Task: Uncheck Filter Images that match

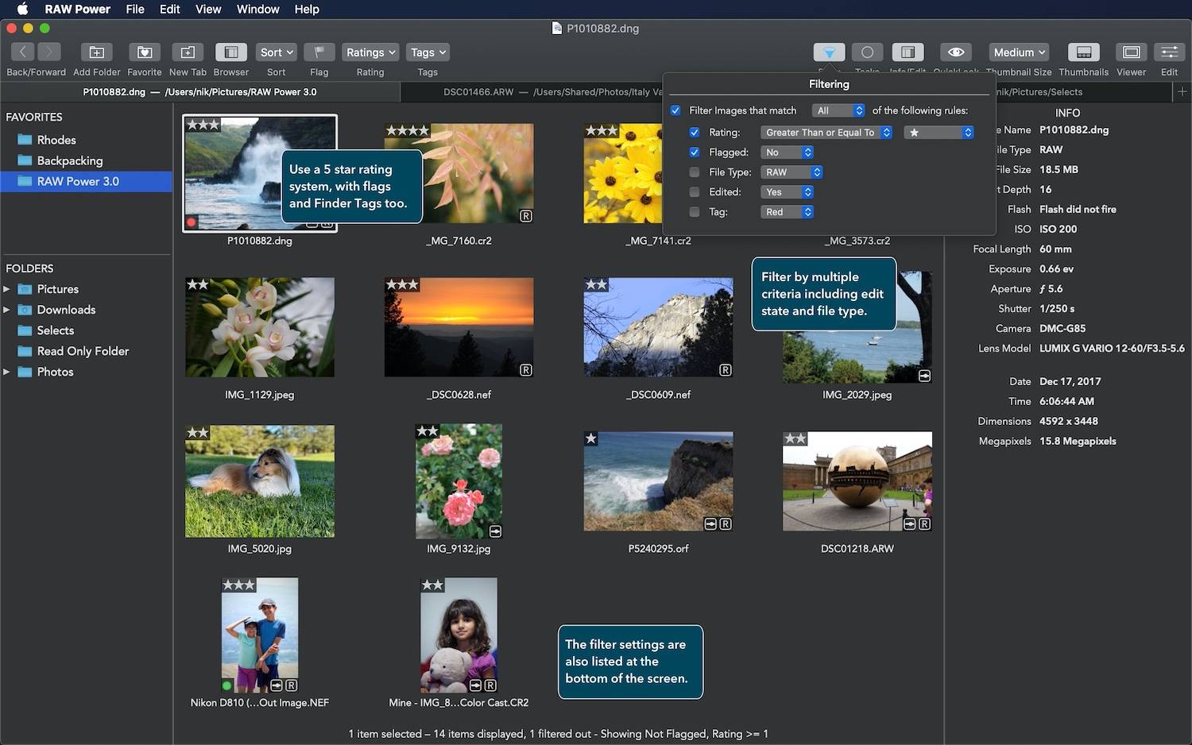Action: [675, 110]
